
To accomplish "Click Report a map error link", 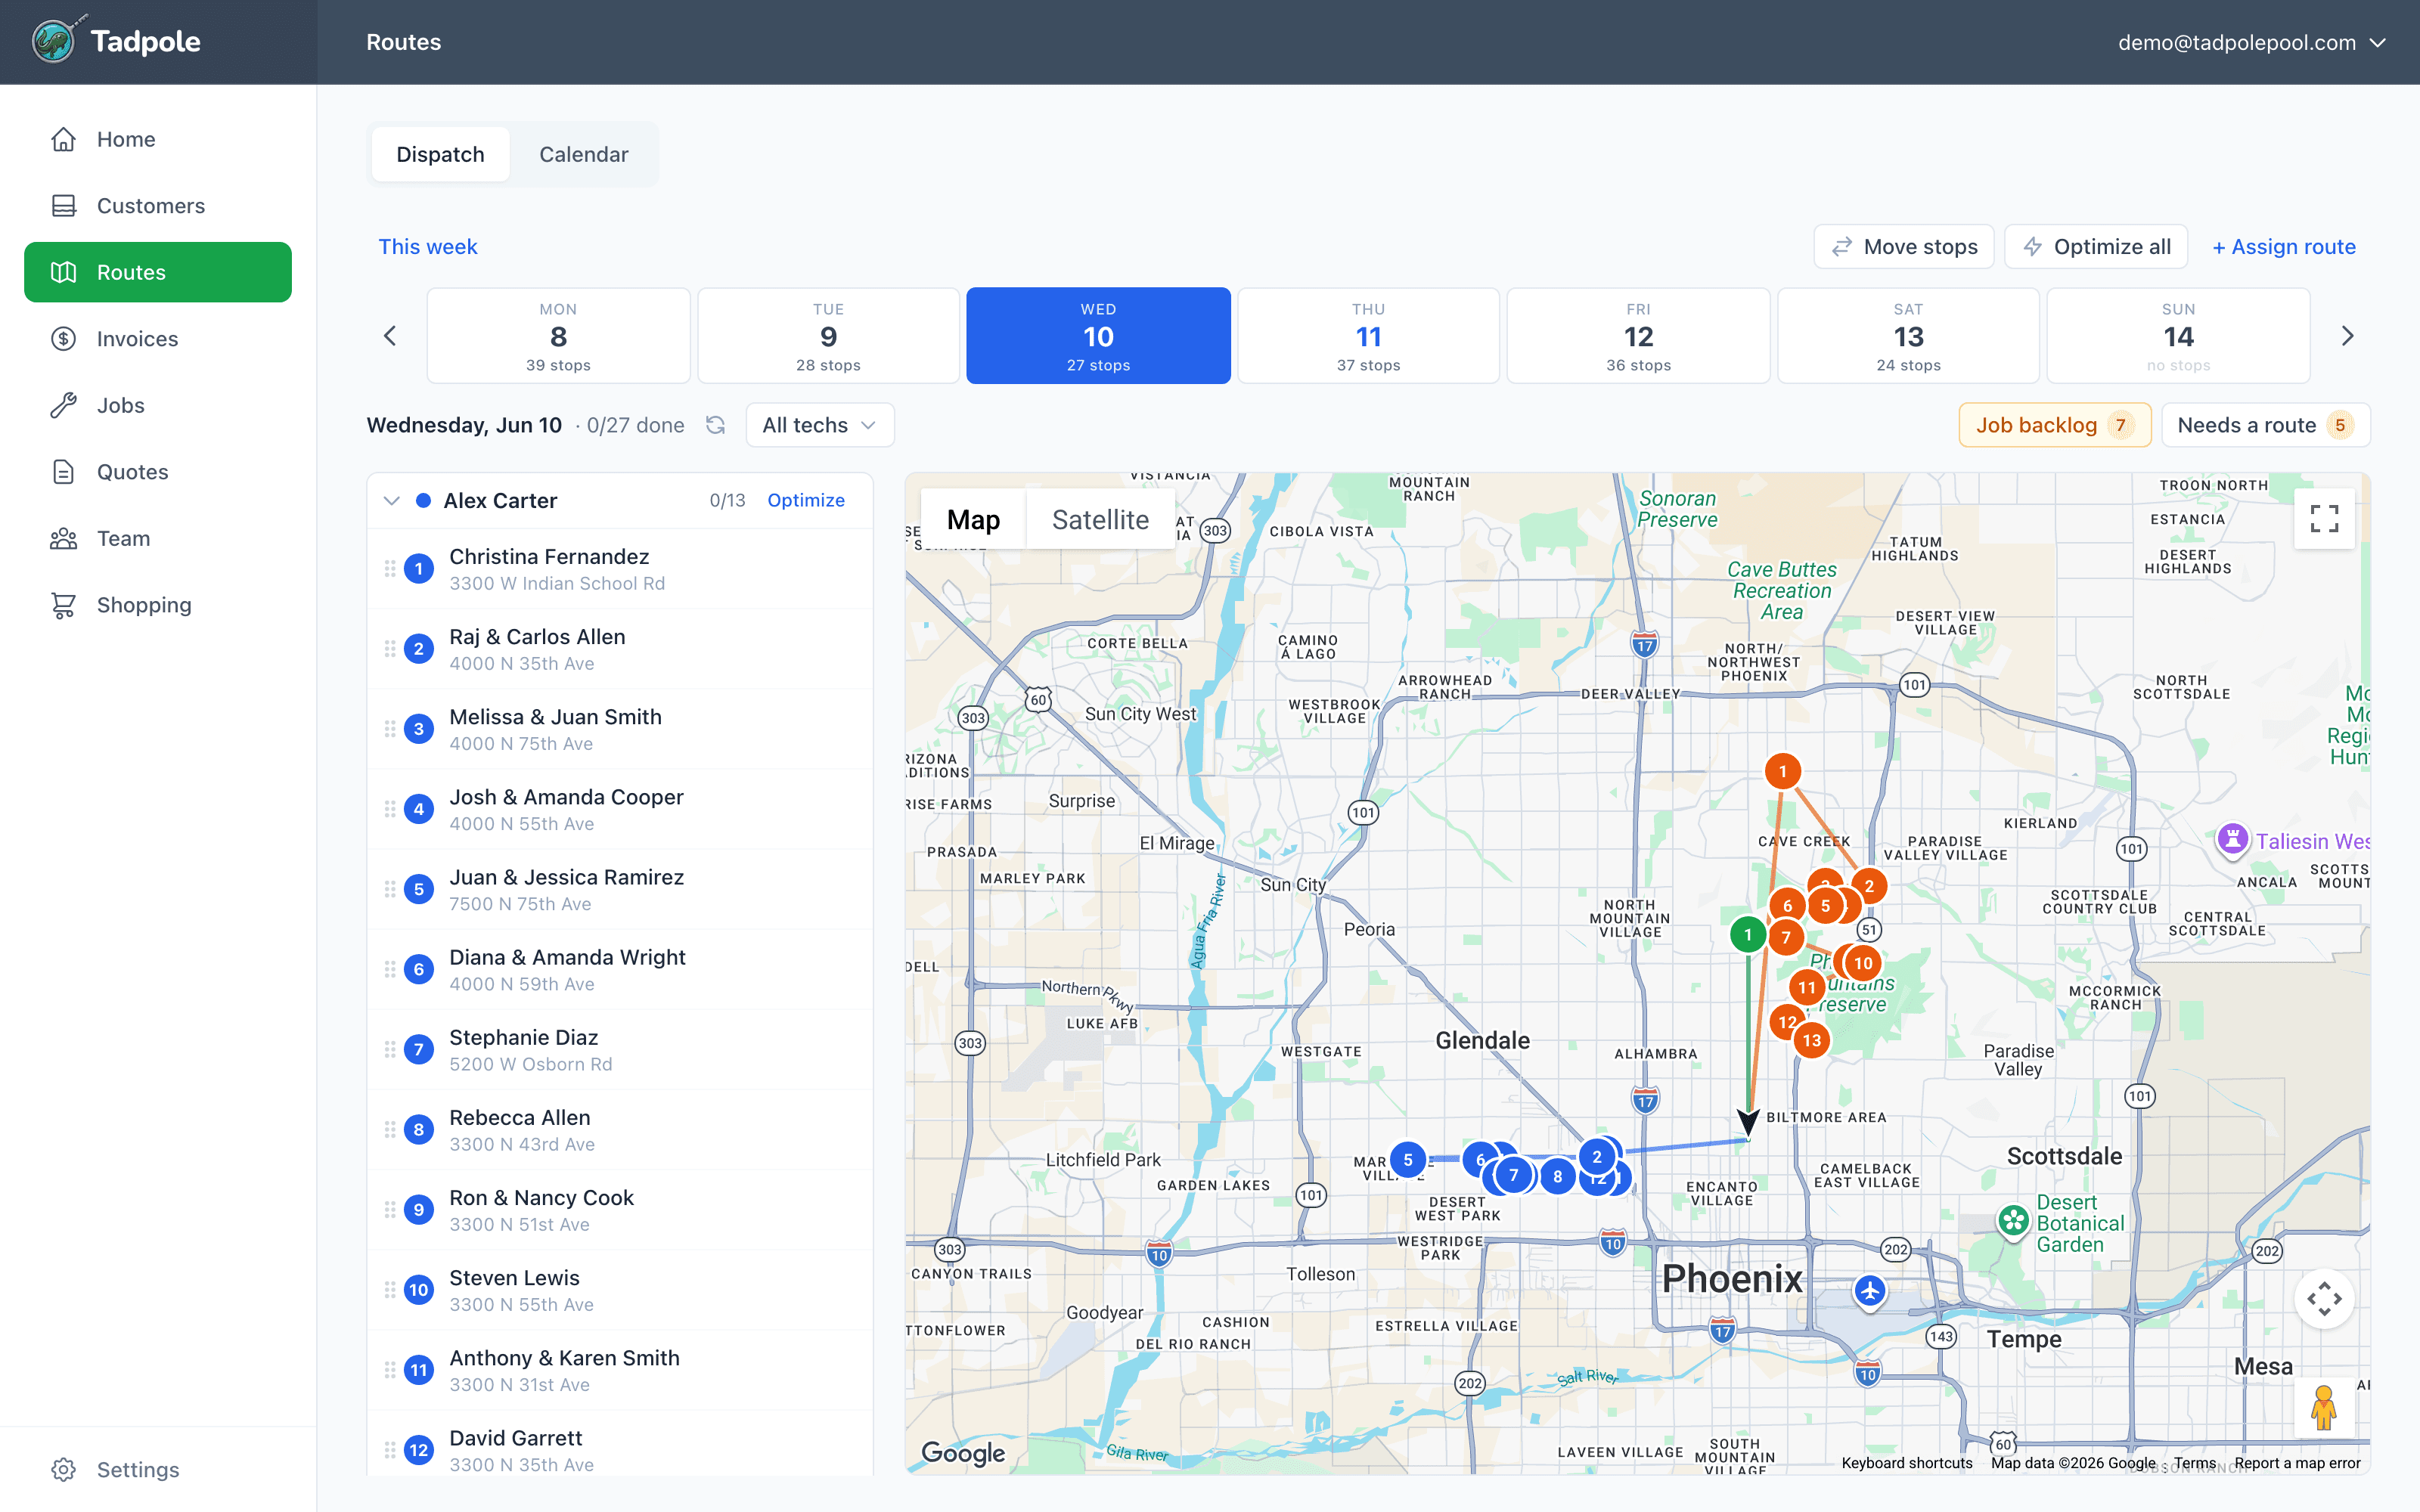I will tap(2297, 1463).
